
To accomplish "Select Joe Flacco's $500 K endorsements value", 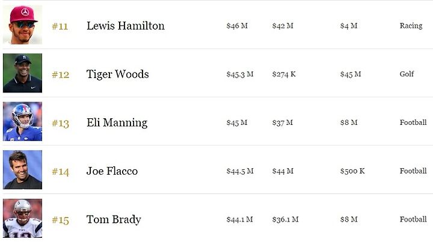I will 352,171.
